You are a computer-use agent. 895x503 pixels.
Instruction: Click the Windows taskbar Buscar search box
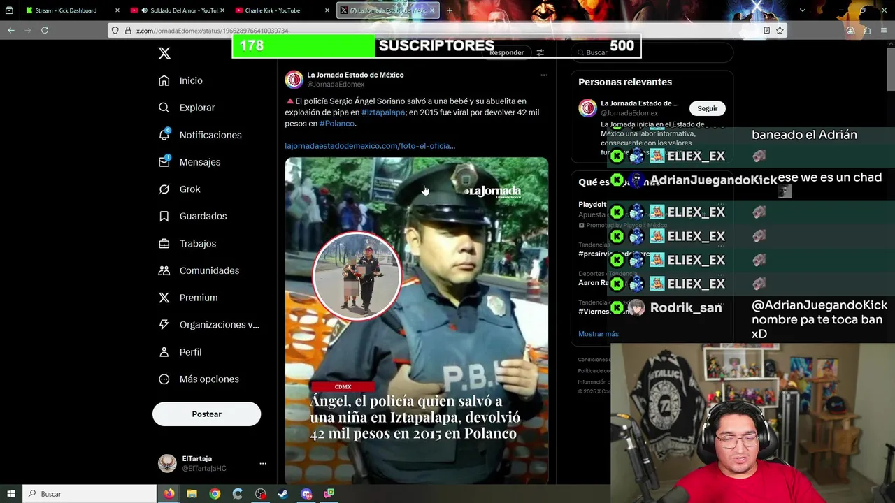click(x=89, y=494)
